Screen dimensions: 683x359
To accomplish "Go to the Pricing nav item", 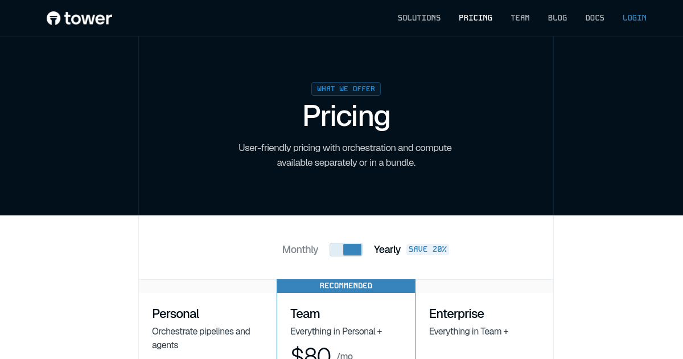I will pos(475,18).
